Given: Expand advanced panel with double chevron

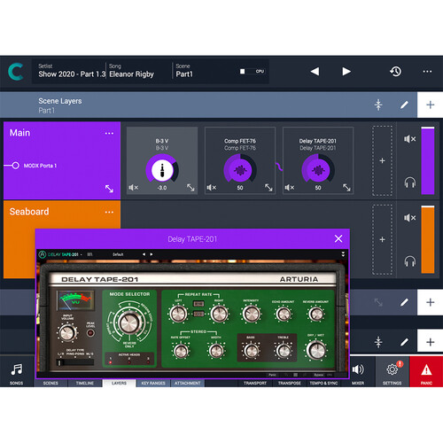Looking at the screenshot, I should click(x=343, y=254).
